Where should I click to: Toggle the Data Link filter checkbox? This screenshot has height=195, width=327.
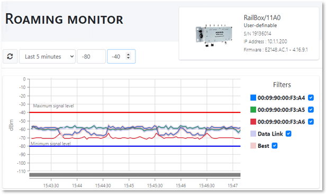click(x=288, y=134)
